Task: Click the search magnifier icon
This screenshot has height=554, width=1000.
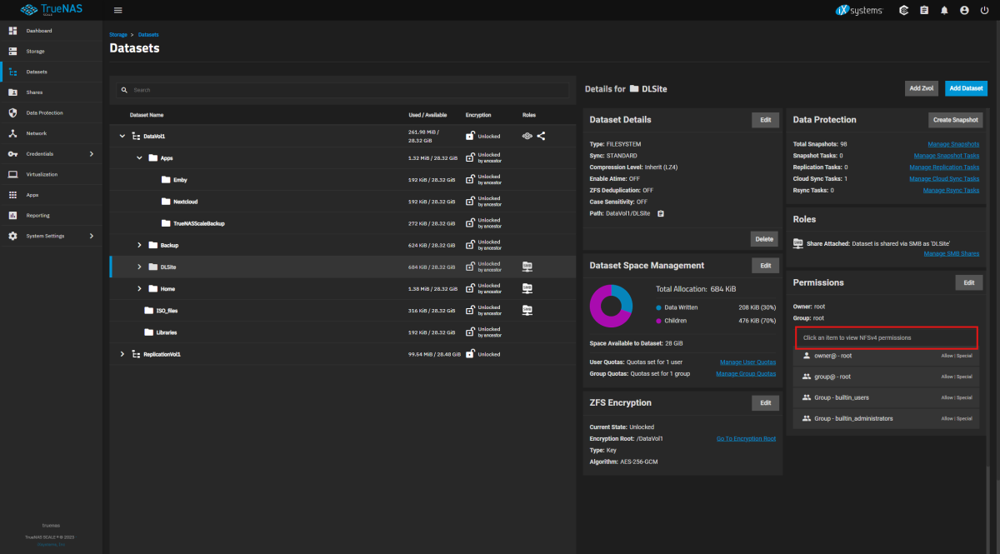Action: pyautogui.click(x=124, y=90)
